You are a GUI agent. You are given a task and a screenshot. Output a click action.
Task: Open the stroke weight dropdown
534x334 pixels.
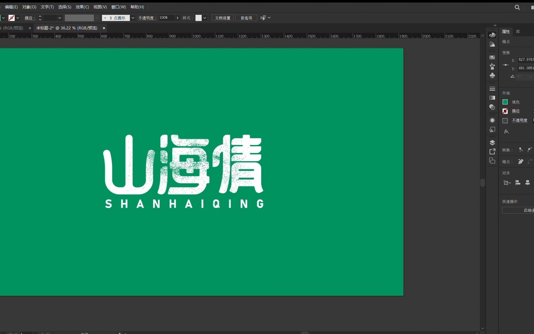(60, 18)
